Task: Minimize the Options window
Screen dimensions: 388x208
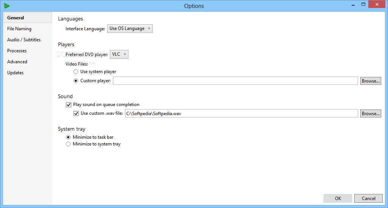Action: pos(353,5)
